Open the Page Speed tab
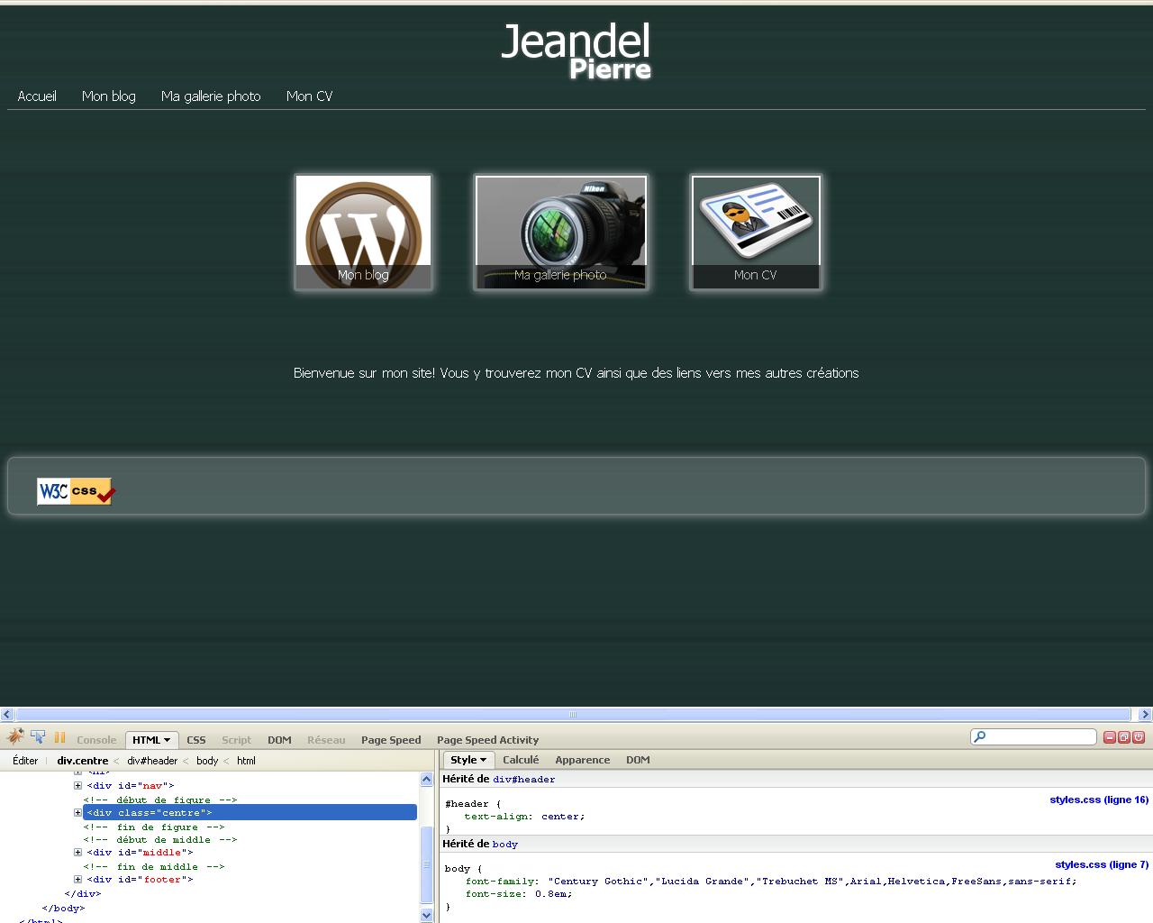Image resolution: width=1153 pixels, height=923 pixels. click(x=391, y=740)
